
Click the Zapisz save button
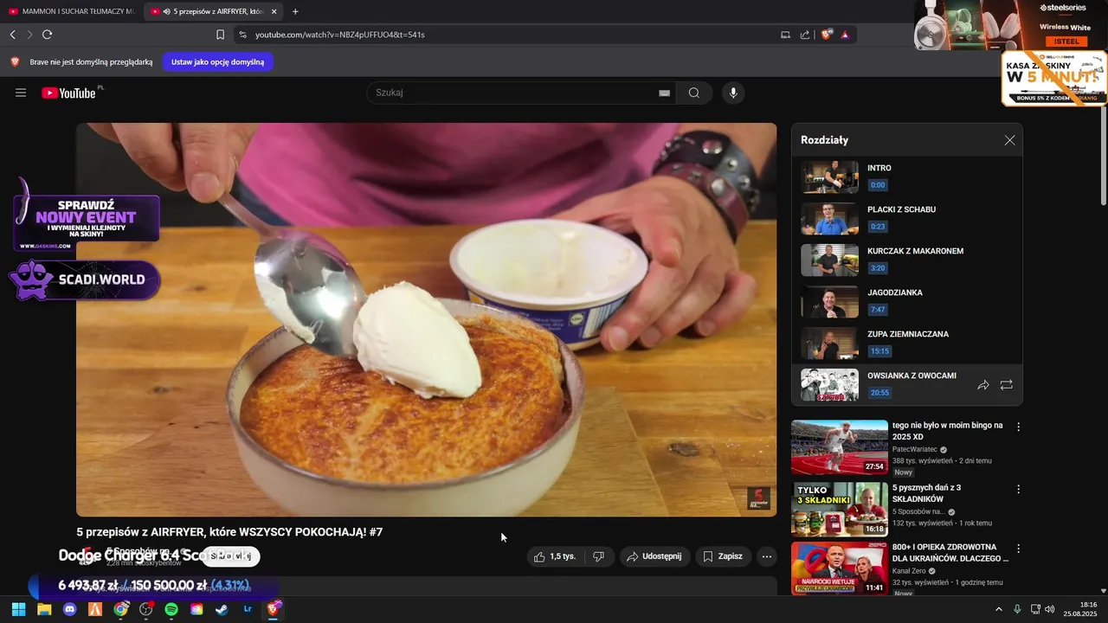(723, 556)
